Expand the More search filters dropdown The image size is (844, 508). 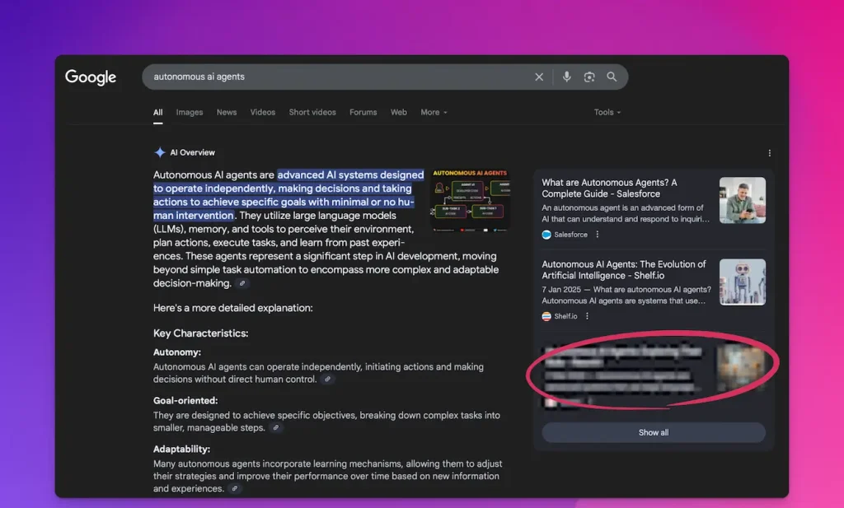point(434,112)
